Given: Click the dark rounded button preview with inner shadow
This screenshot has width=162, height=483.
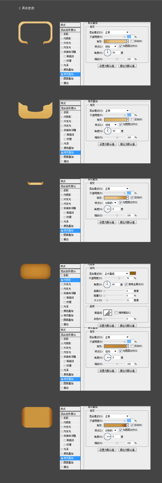Looking at the screenshot, I should [35, 271].
